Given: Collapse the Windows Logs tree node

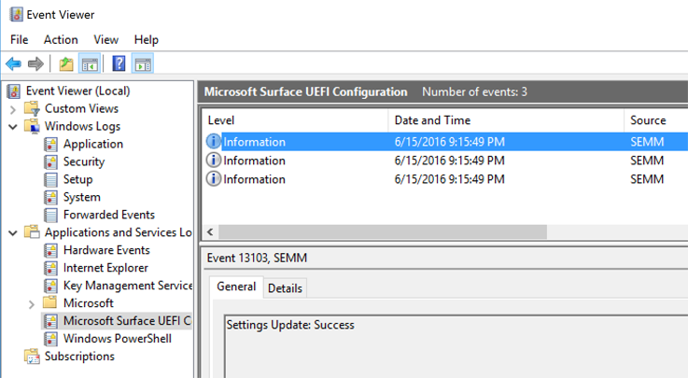Looking at the screenshot, I should tap(13, 127).
